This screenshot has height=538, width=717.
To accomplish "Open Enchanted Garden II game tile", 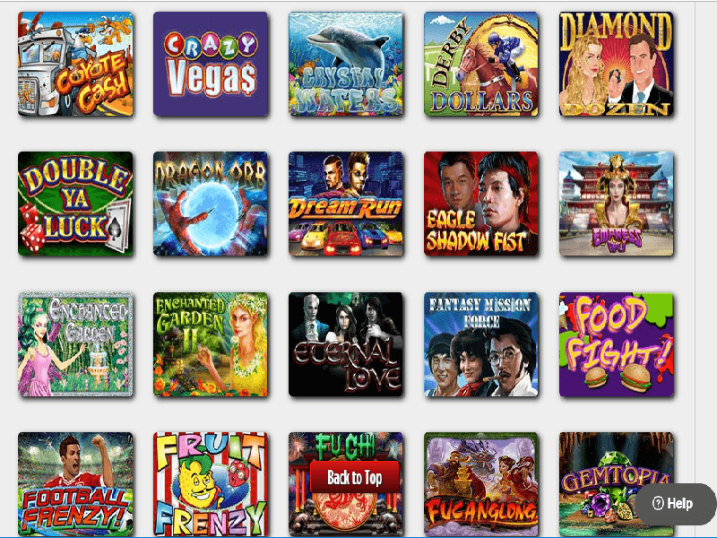I will [x=211, y=344].
